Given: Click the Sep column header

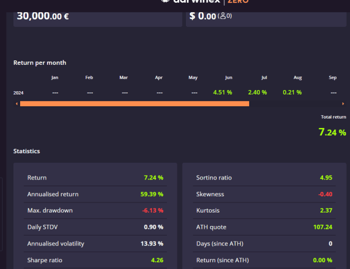Looking at the screenshot, I should [x=333, y=78].
